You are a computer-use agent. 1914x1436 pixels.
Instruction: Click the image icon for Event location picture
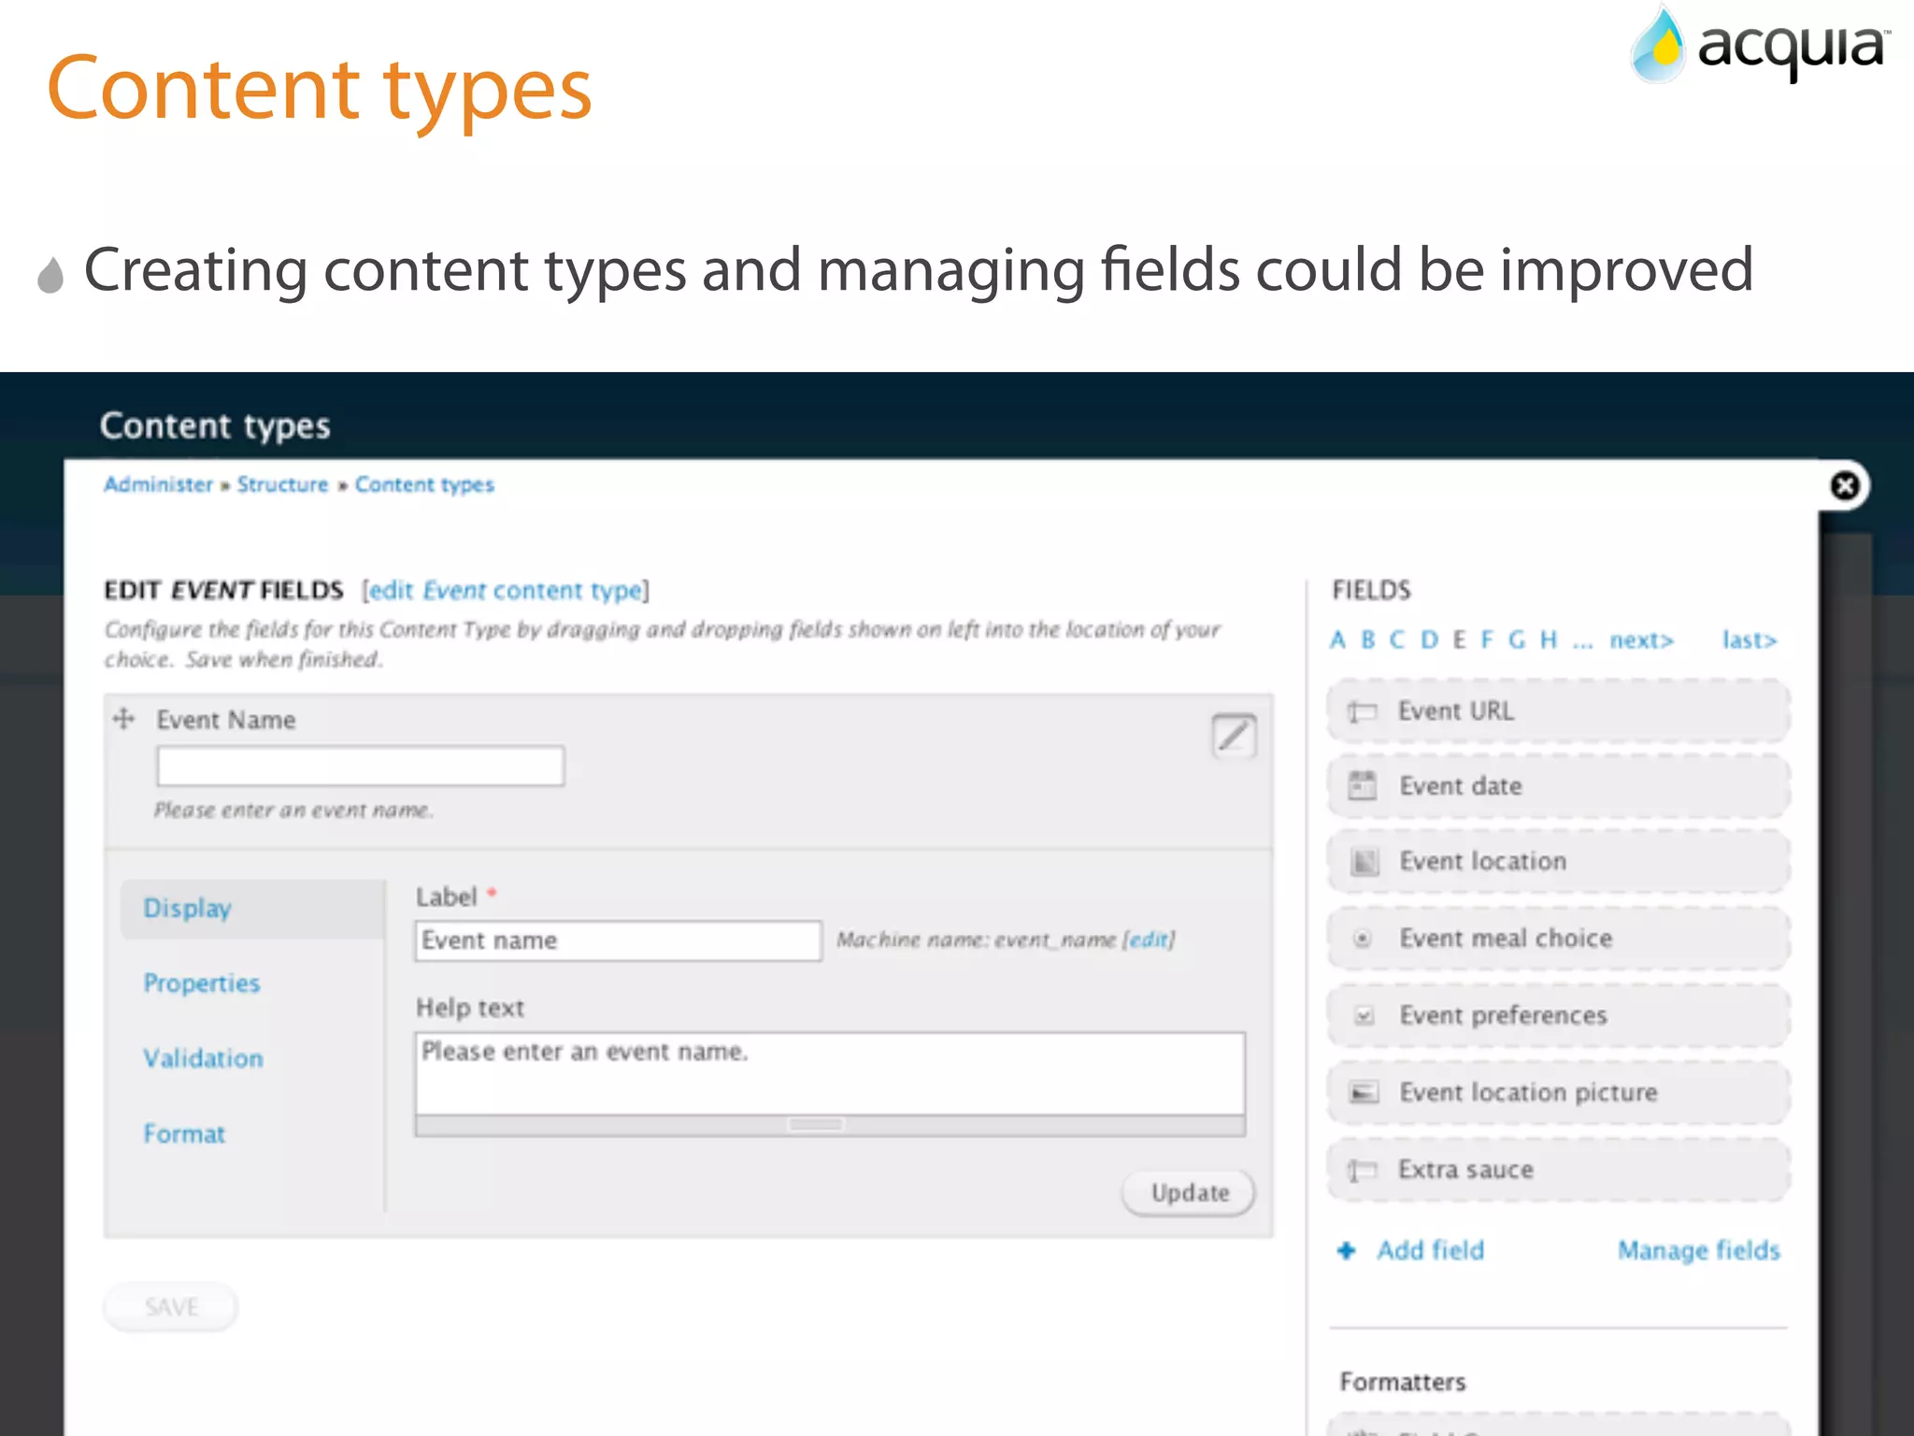click(x=1364, y=1092)
